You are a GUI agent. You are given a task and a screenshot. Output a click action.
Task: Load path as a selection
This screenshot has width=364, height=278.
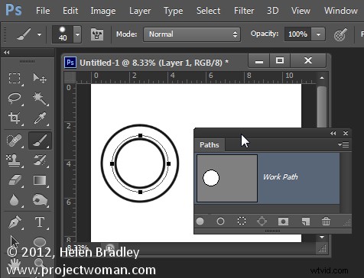[x=242, y=221]
